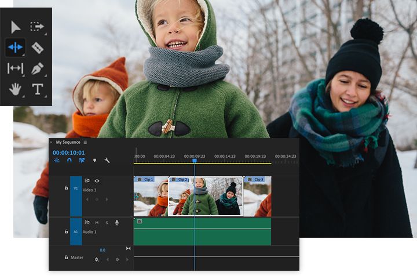Select the Pen tool
The image size is (417, 276).
pyautogui.click(x=38, y=68)
